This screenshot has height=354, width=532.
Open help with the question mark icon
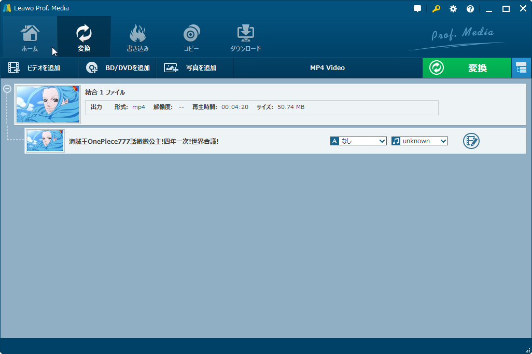tap(470, 9)
